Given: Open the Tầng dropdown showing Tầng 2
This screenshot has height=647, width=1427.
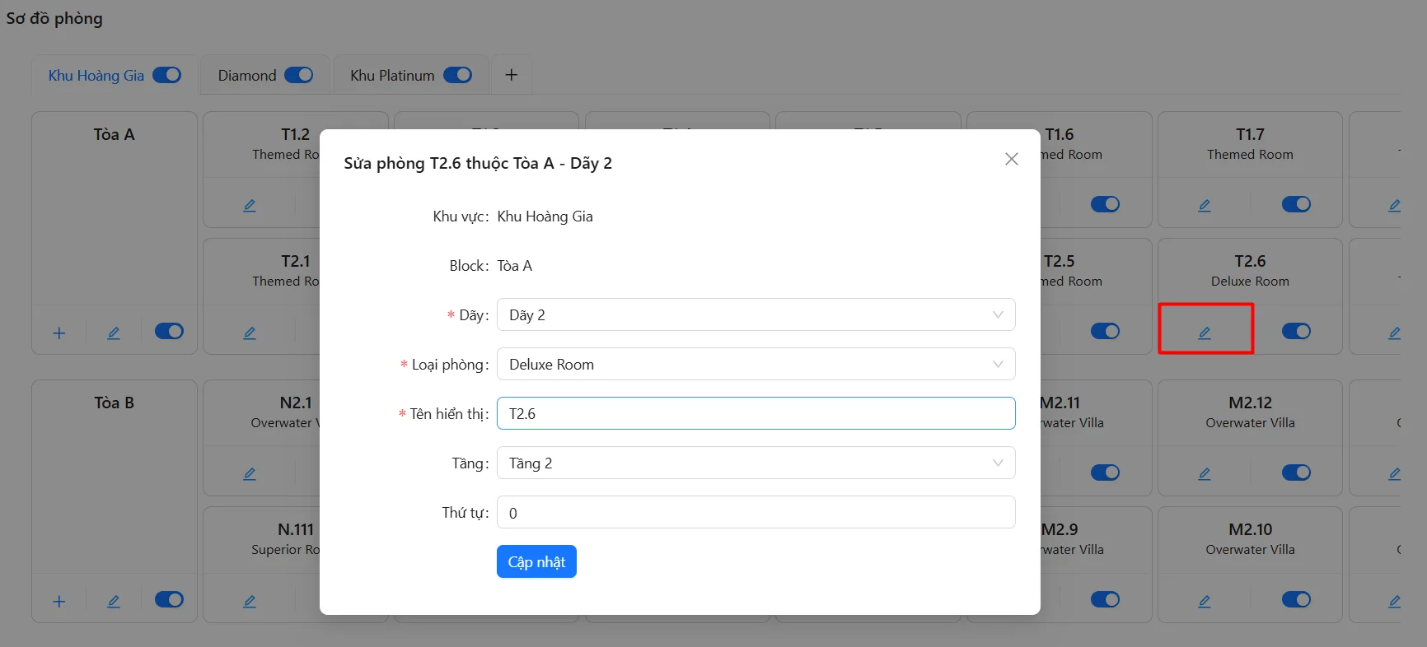Looking at the screenshot, I should (756, 463).
